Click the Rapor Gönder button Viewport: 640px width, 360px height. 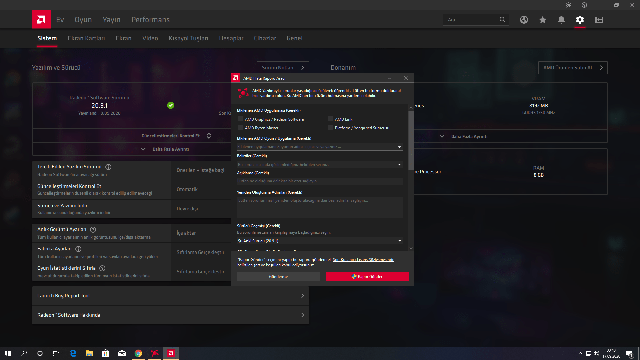[x=367, y=277]
